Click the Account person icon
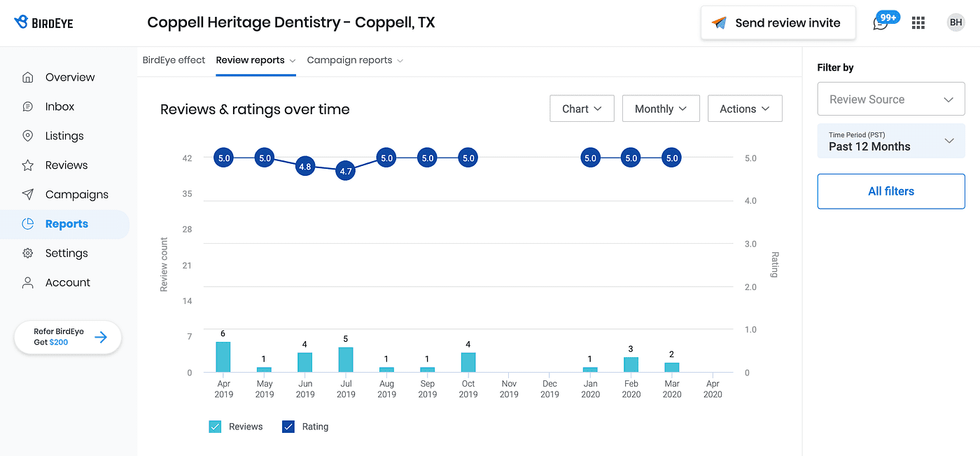This screenshot has width=980, height=456. tap(28, 283)
